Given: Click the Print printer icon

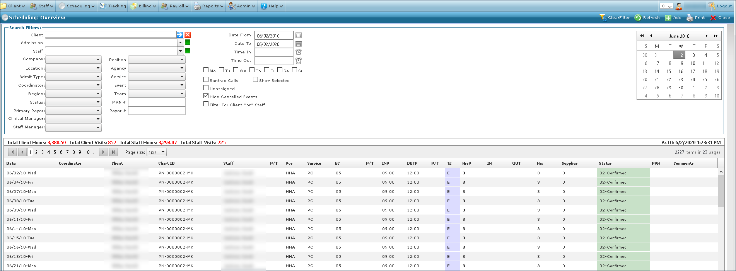Looking at the screenshot, I should [x=690, y=18].
